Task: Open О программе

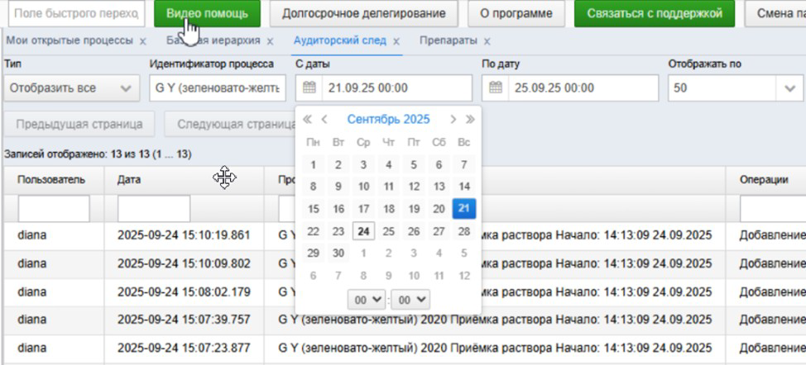Action: click(x=516, y=14)
